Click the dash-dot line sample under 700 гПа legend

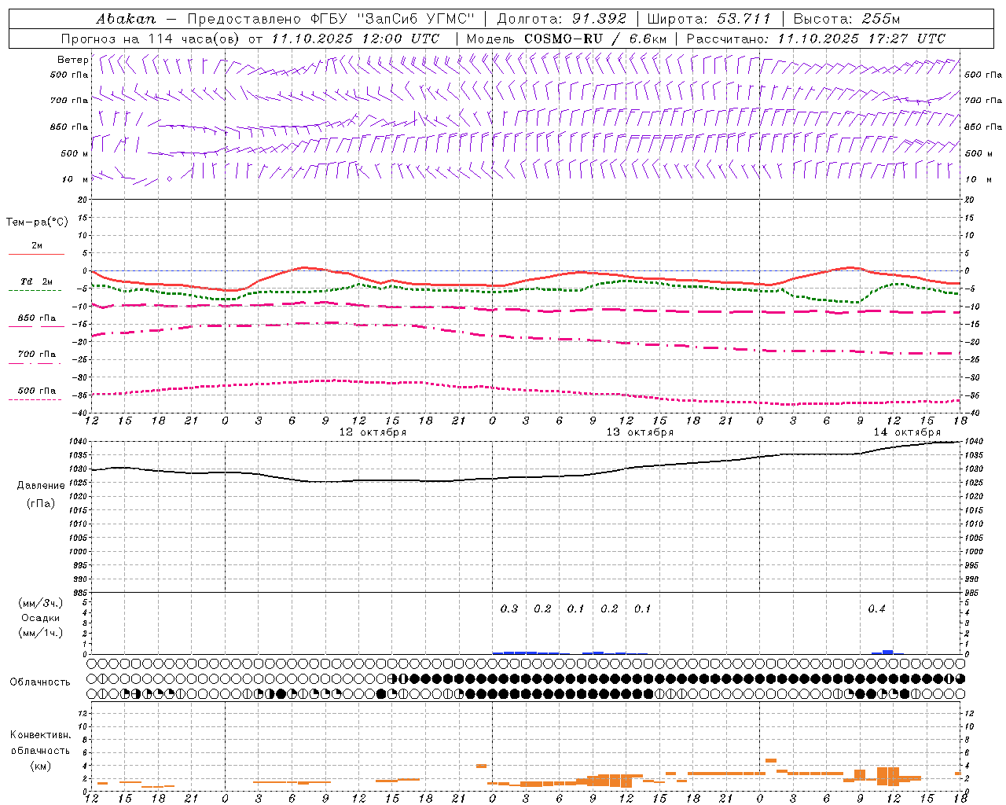(35, 363)
